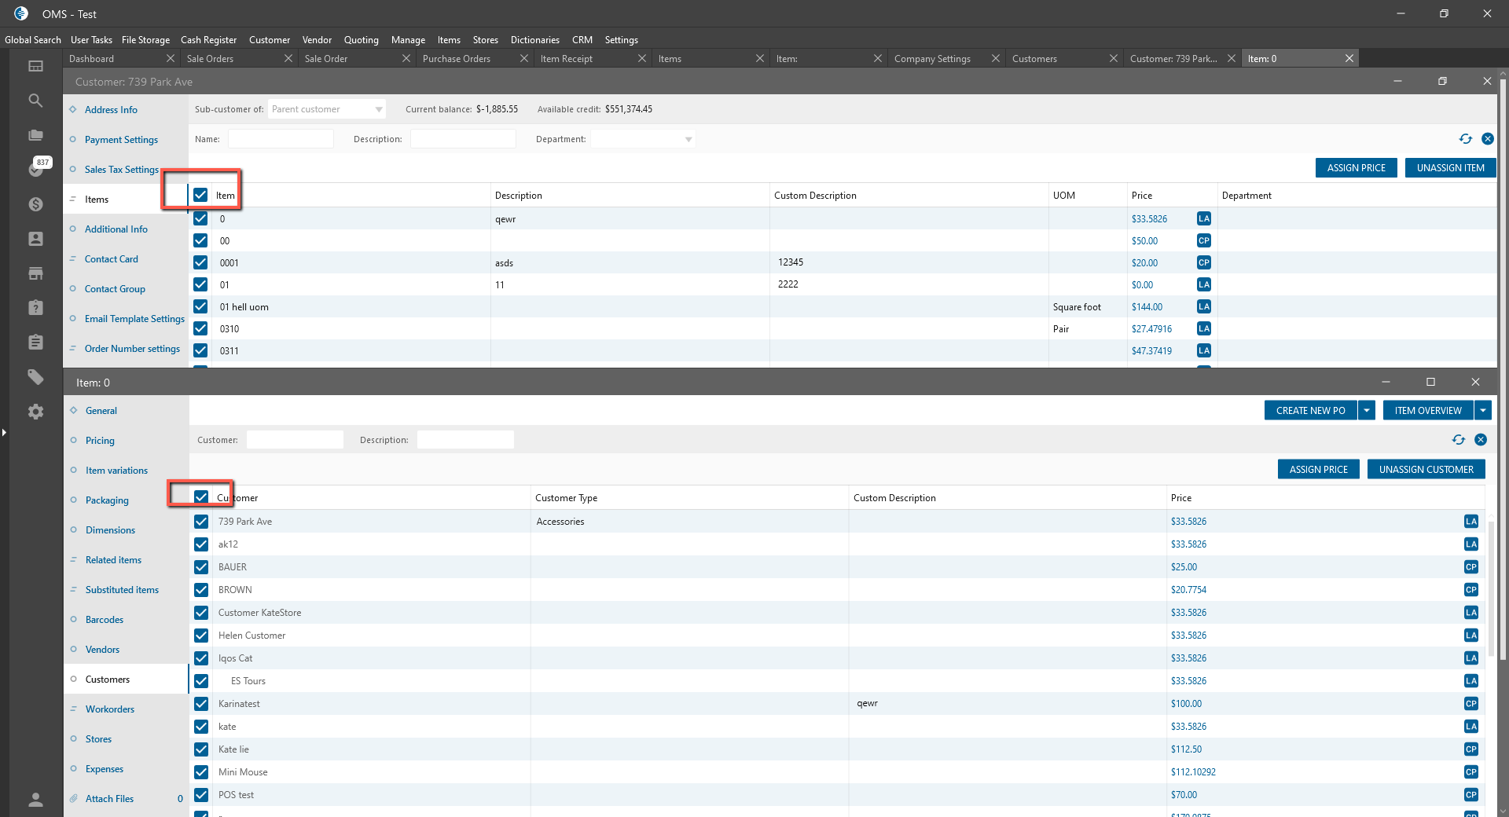Open the store icon in the left sidebar
This screenshot has width=1509, height=817.
[x=35, y=273]
